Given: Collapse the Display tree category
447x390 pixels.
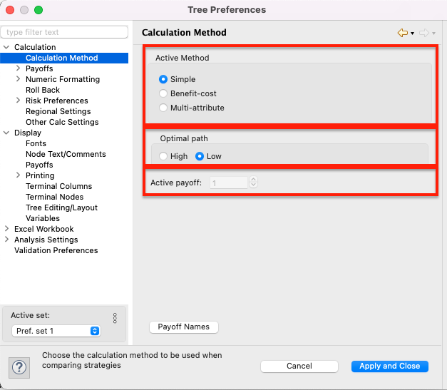Looking at the screenshot, I should click(x=6, y=133).
